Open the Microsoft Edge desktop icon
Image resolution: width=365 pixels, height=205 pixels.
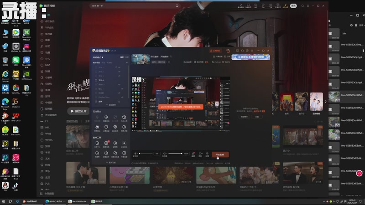(x=5, y=103)
